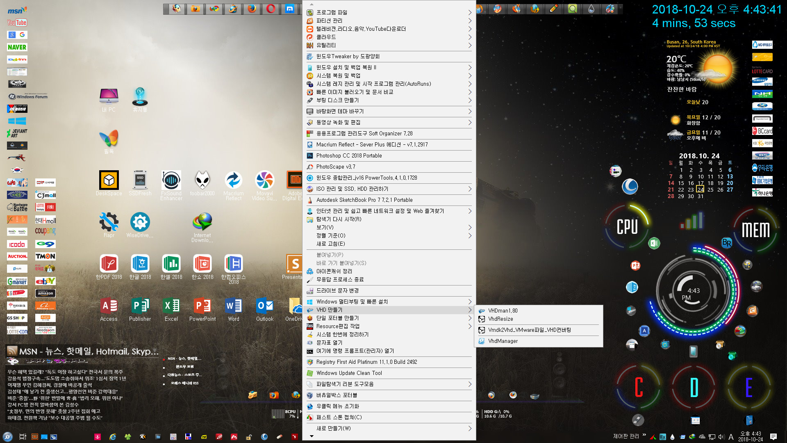
Task: Open BCcard bank shortcut on right
Action: pos(762,131)
